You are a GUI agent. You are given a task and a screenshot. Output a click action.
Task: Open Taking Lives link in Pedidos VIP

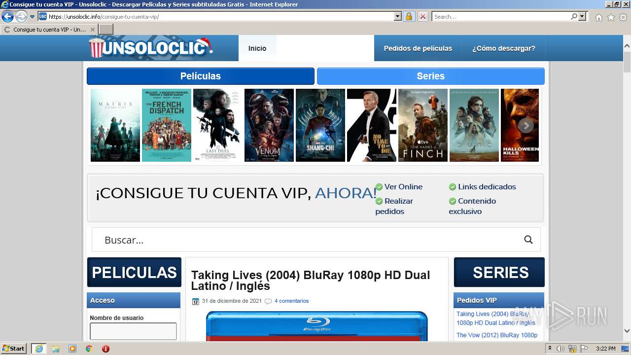click(496, 319)
